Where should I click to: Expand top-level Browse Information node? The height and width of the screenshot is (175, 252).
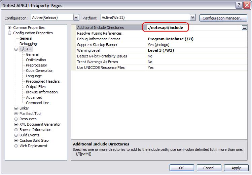pyautogui.click(x=16, y=130)
